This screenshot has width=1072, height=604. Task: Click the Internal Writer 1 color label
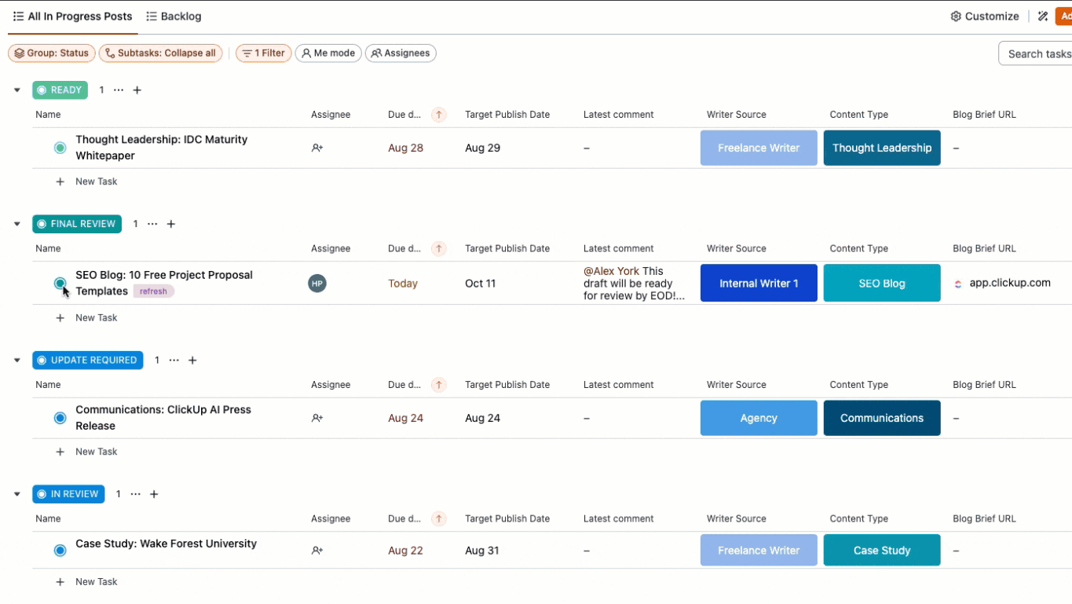coord(759,284)
